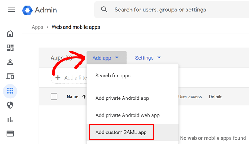Select Add private Android web app

[133, 115]
